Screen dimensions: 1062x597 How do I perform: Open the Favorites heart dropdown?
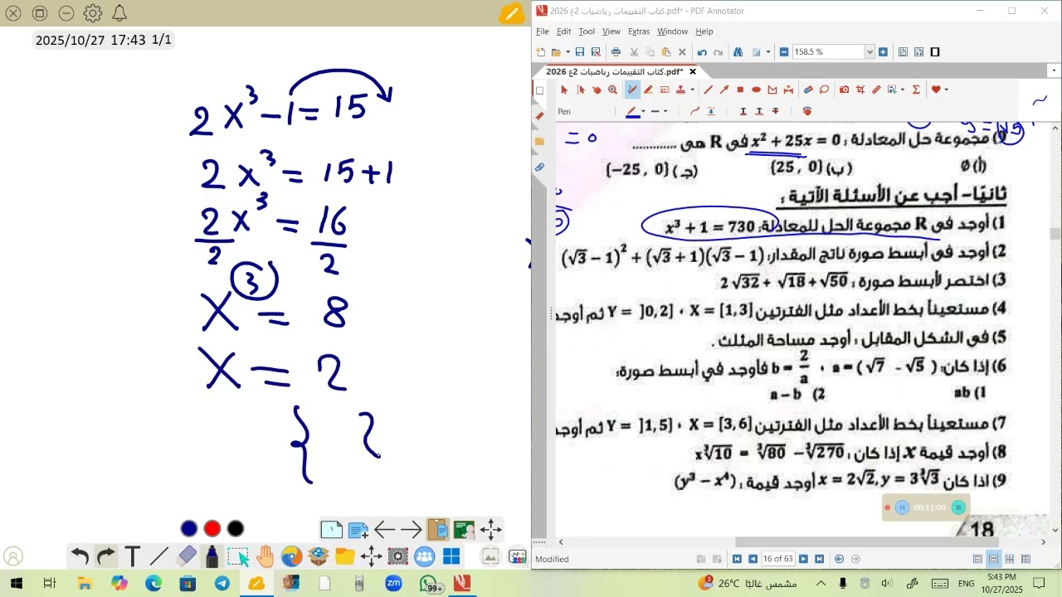click(x=946, y=90)
